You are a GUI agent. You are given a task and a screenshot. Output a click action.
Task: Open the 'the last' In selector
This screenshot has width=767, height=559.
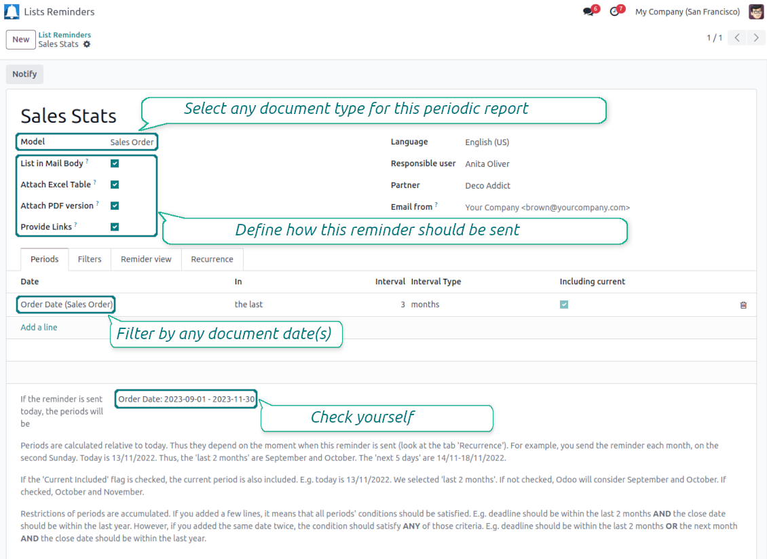[x=248, y=304]
